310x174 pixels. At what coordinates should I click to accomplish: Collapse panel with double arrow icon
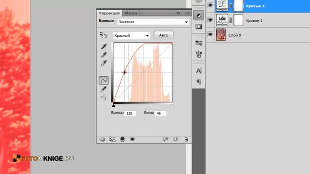(178, 13)
